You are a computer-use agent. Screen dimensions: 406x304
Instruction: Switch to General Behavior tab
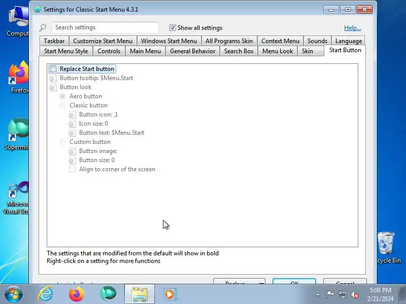193,51
